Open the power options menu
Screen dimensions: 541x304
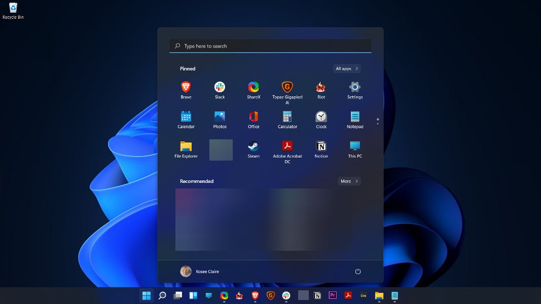357,271
